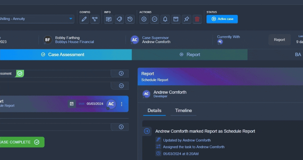Toggle the green assessment complete checkmark
Viewport: 303px width, 160px height.
[20, 73]
